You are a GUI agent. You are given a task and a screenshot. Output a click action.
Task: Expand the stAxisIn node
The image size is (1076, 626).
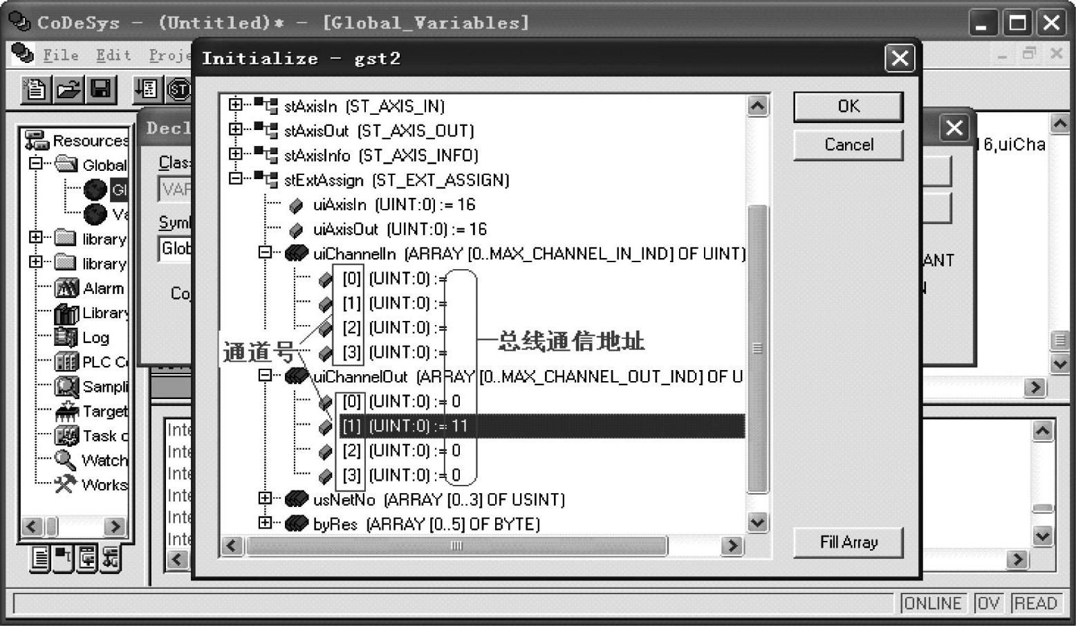coord(236,104)
